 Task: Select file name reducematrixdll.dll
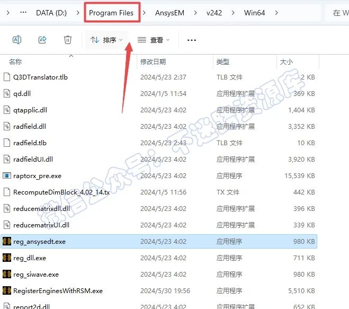(x=42, y=208)
